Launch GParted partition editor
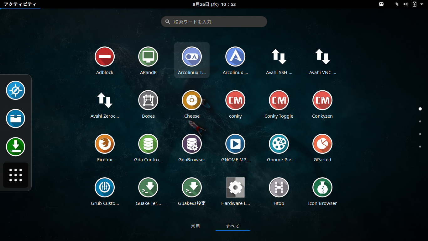 pos(322,144)
